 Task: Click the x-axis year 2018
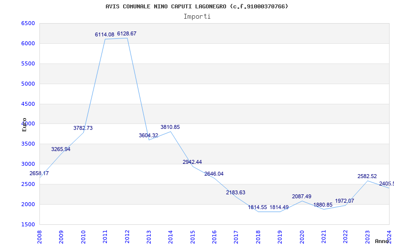click(258, 237)
